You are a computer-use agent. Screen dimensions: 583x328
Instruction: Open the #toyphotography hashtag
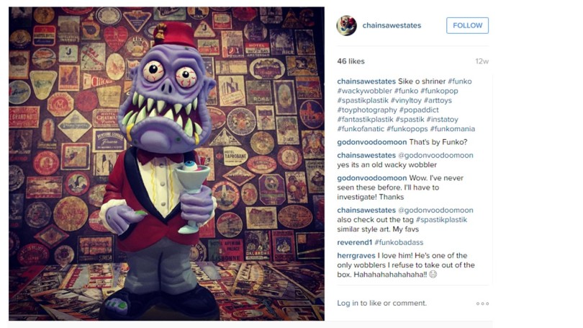[367, 110]
